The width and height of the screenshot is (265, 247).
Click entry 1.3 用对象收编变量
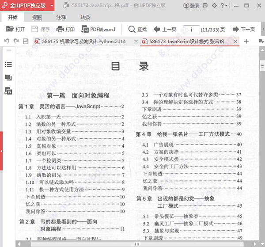(75, 132)
